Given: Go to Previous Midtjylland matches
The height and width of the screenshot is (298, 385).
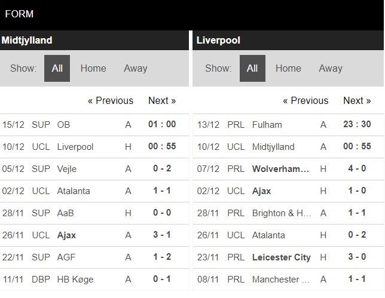Looking at the screenshot, I should tap(111, 100).
